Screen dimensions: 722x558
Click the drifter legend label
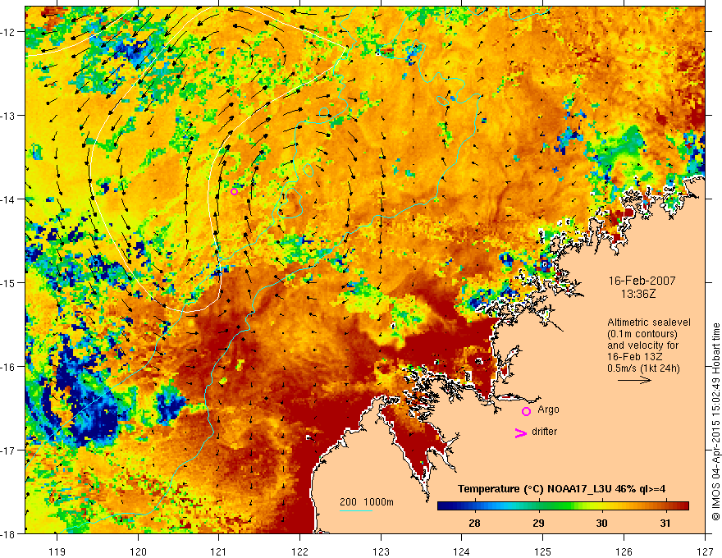(544, 432)
